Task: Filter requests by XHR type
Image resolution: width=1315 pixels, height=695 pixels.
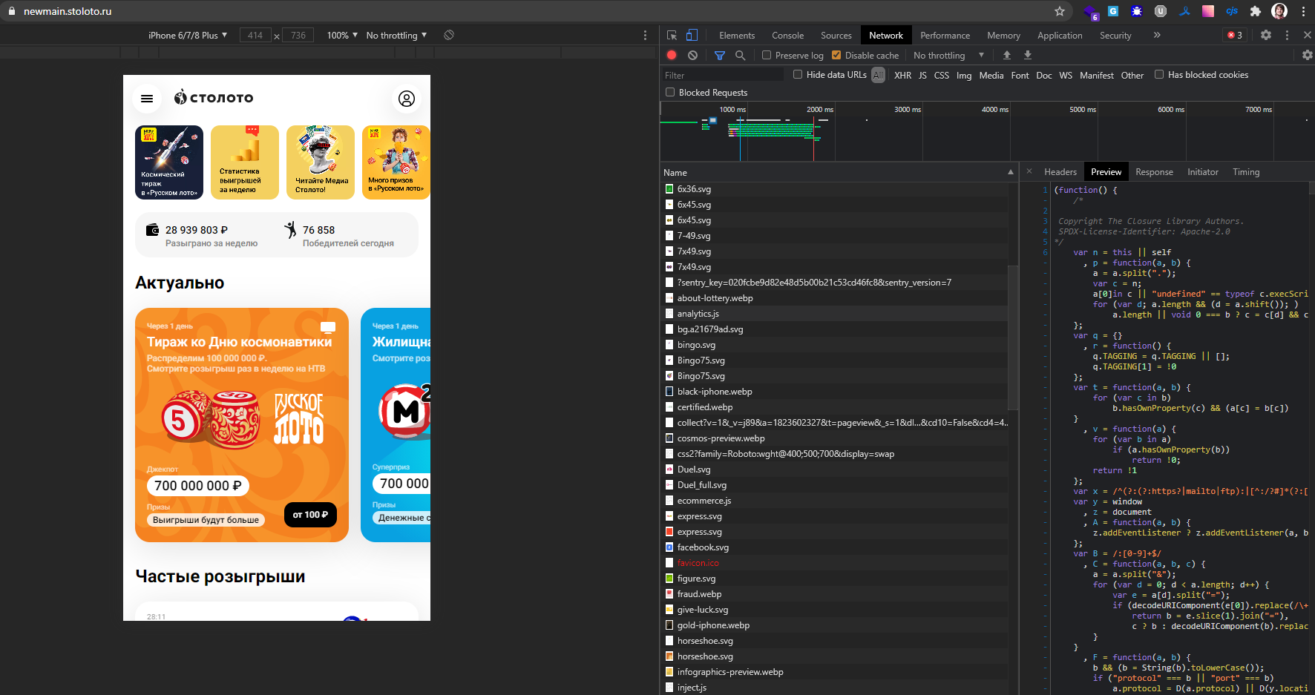Action: [x=902, y=75]
